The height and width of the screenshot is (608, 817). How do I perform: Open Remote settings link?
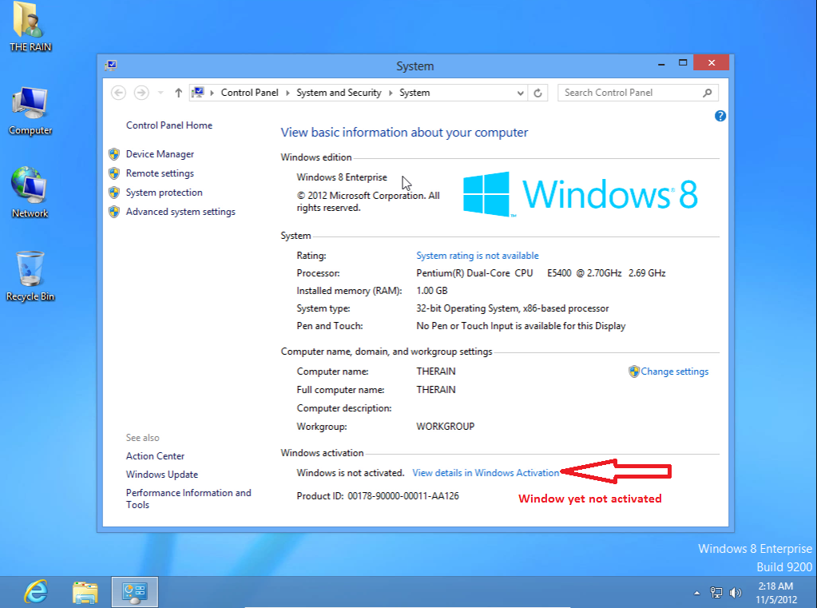click(x=160, y=173)
